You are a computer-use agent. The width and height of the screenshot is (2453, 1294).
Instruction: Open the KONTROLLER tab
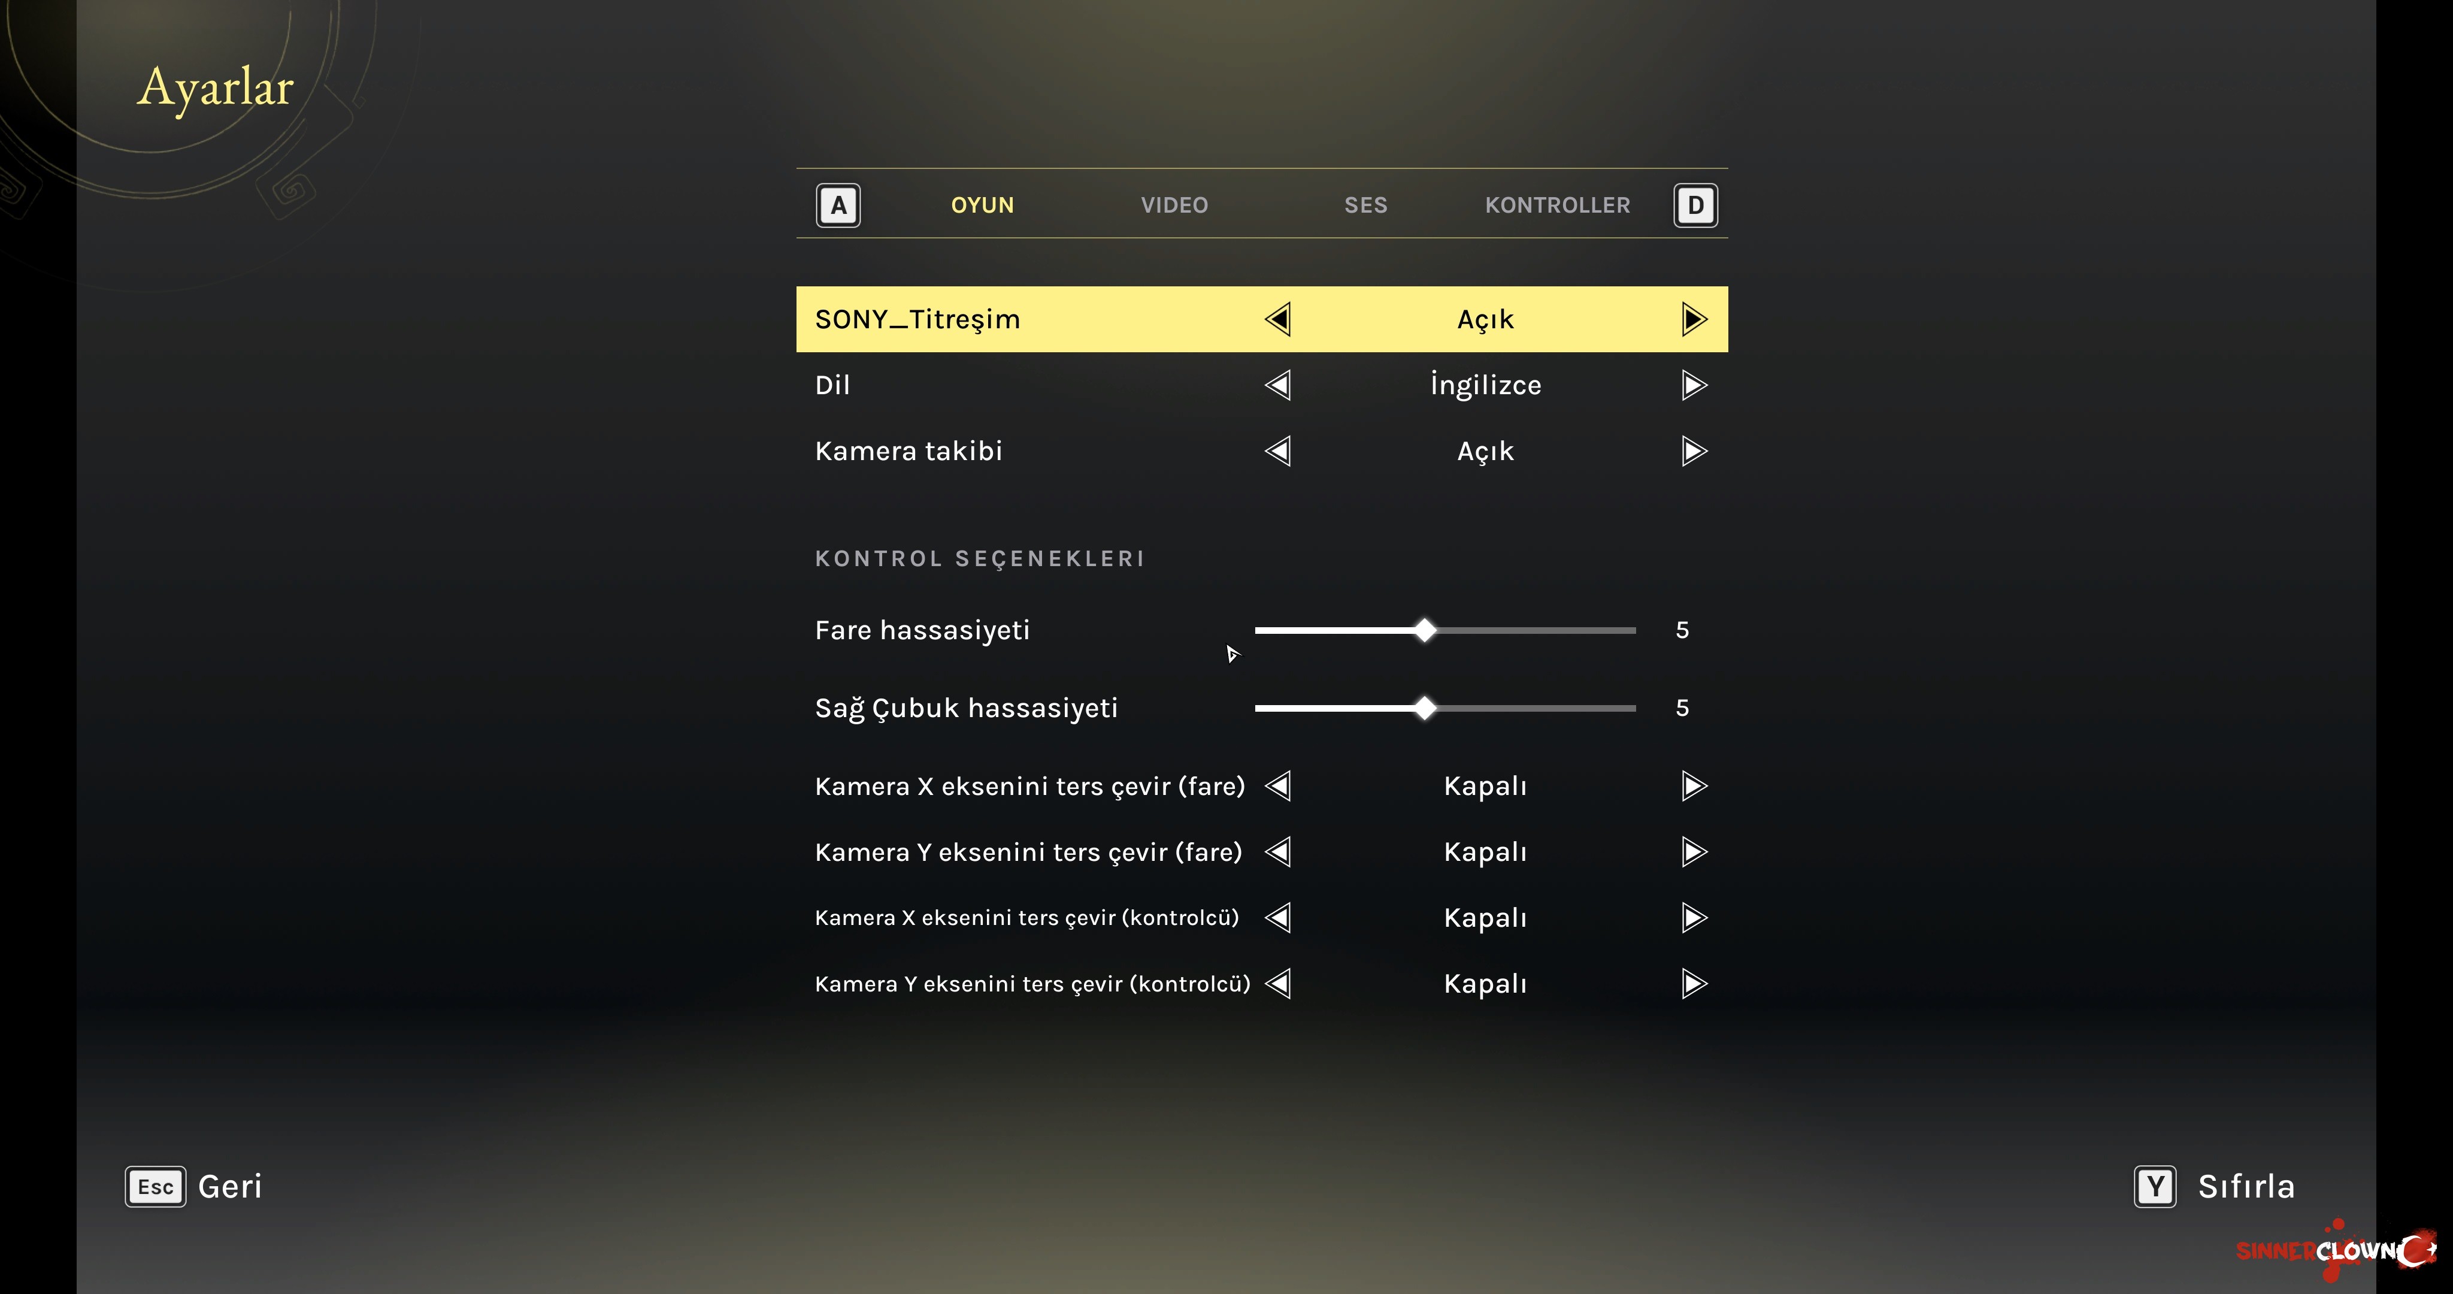[1557, 205]
